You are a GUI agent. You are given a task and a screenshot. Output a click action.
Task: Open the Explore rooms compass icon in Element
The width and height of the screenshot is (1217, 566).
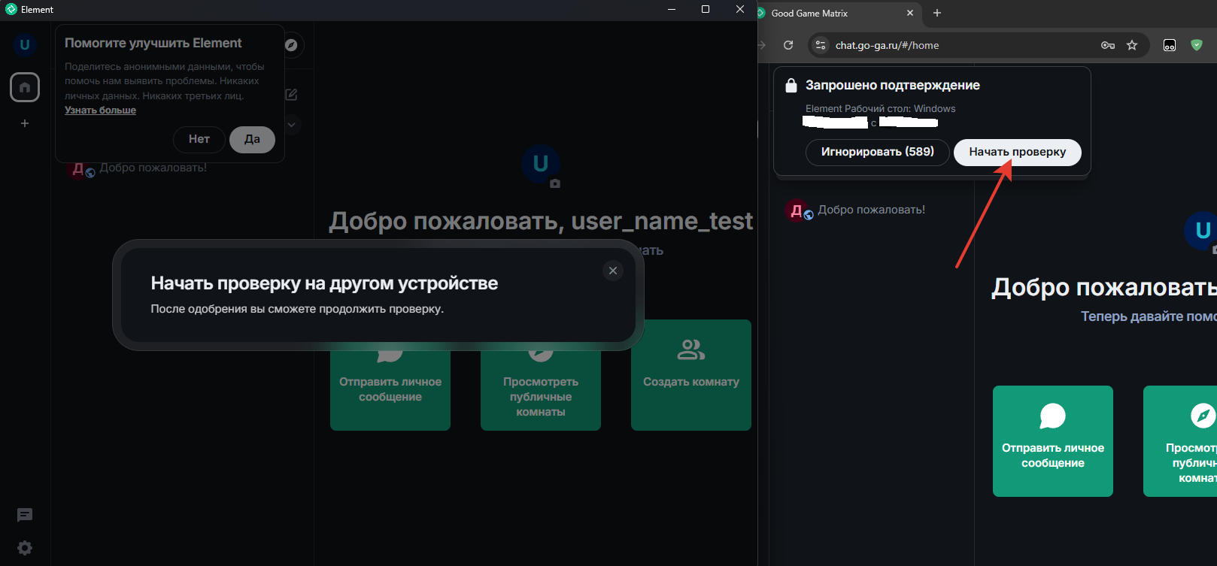point(291,45)
